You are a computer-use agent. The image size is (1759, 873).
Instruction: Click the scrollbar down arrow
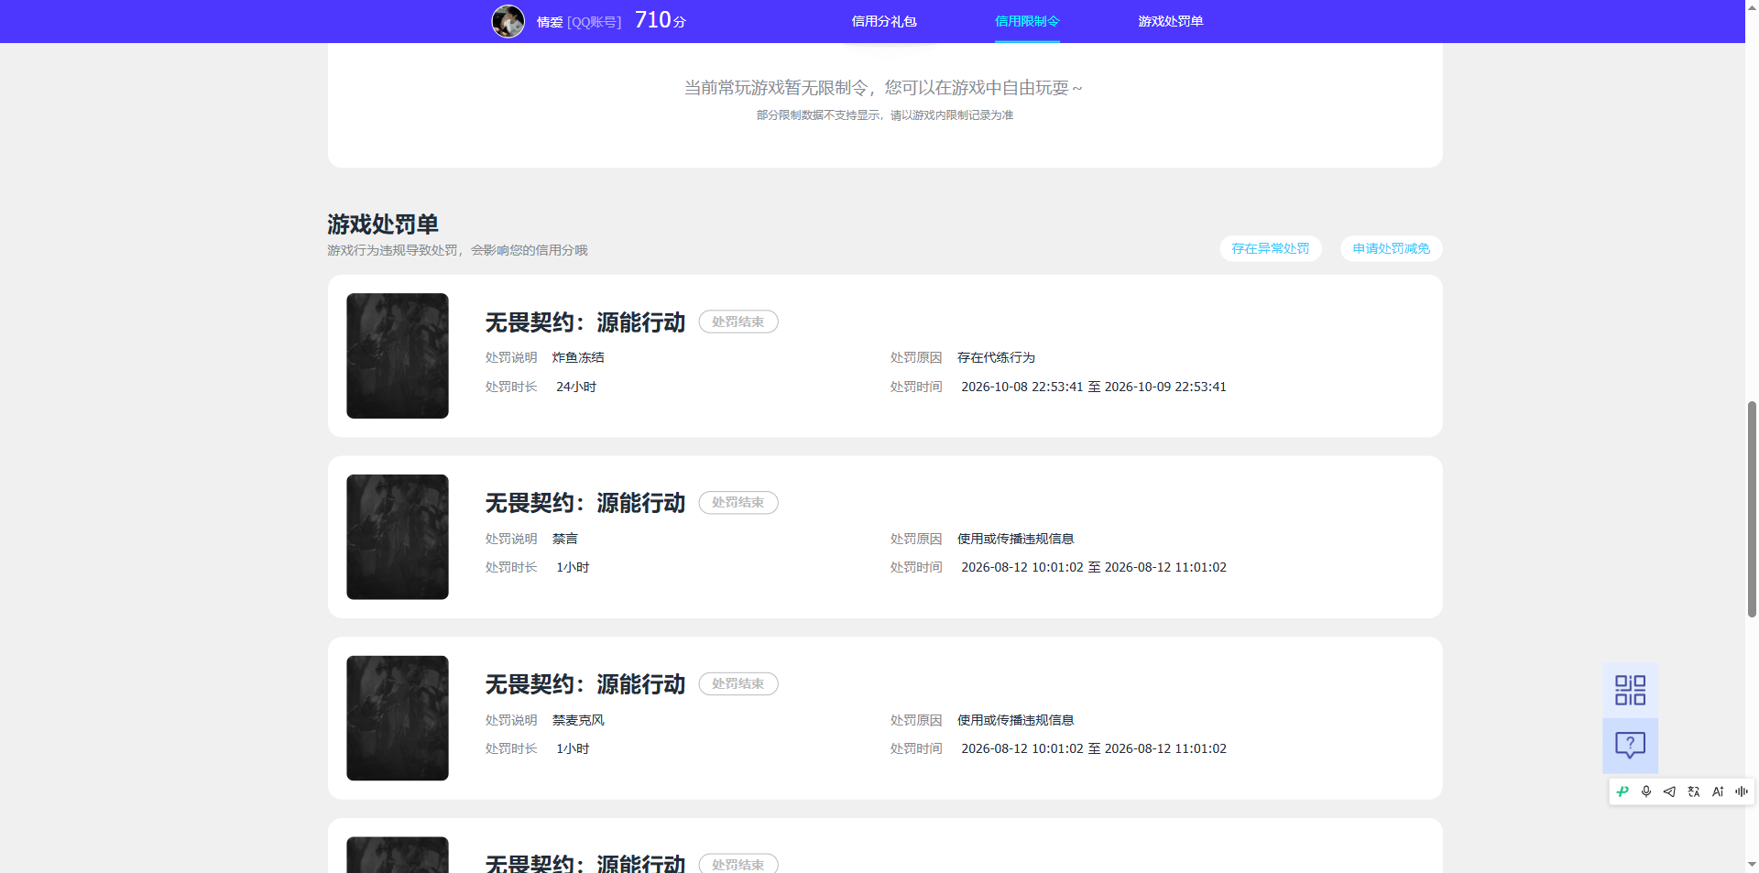(1752, 864)
